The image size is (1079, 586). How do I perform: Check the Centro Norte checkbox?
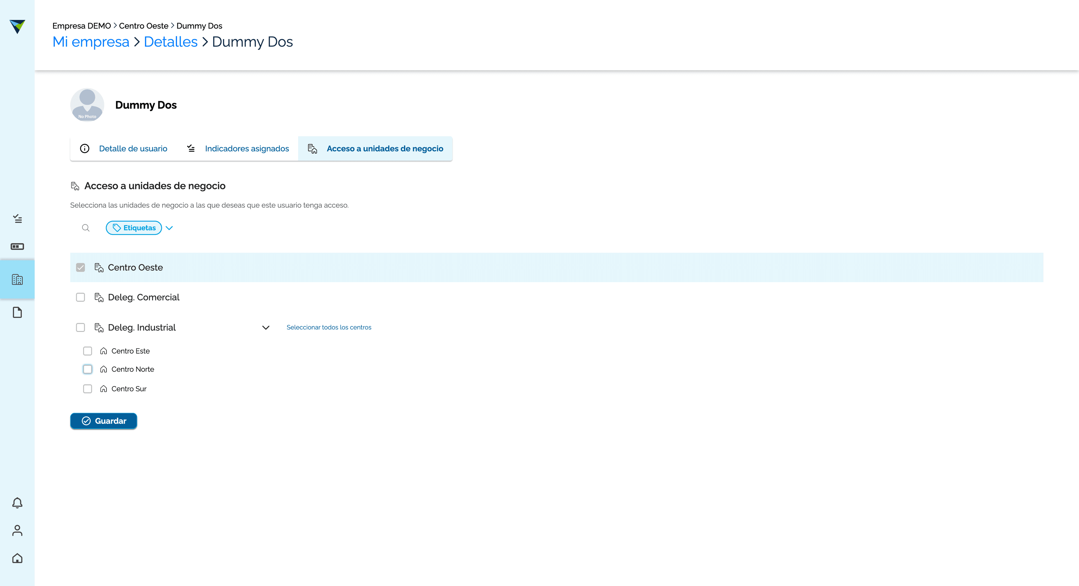pos(88,369)
